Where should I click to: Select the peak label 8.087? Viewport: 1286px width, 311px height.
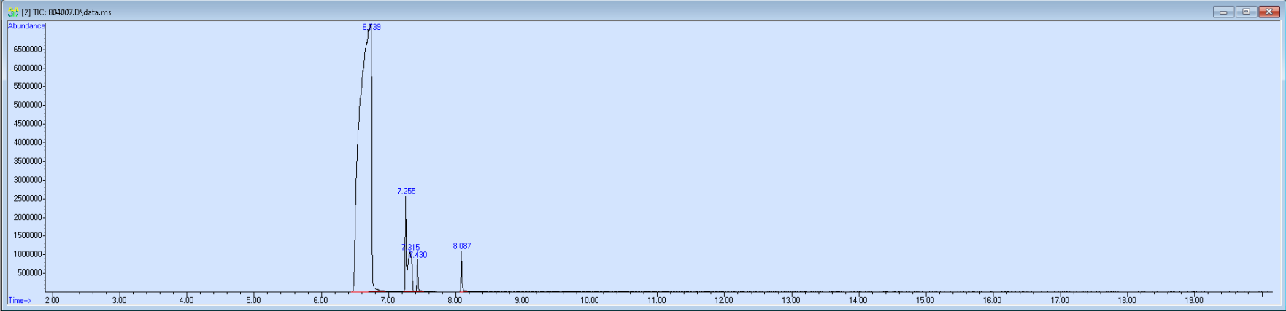[x=462, y=246]
